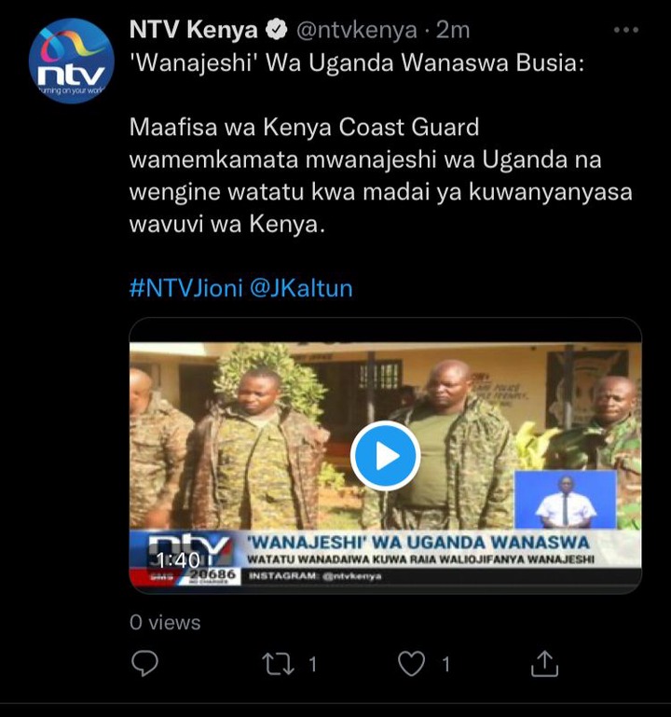Open the video thumbnail of soldiers

tap(385, 455)
